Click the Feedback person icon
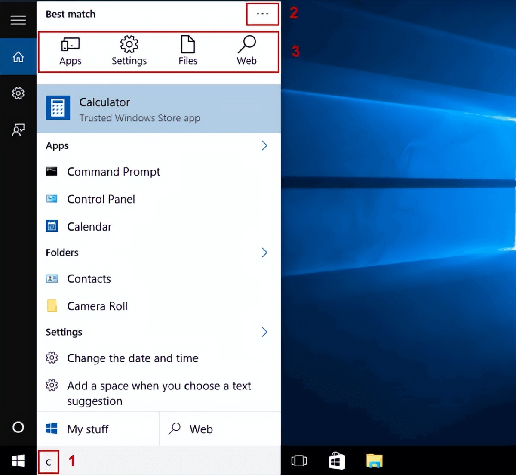 pyautogui.click(x=18, y=130)
